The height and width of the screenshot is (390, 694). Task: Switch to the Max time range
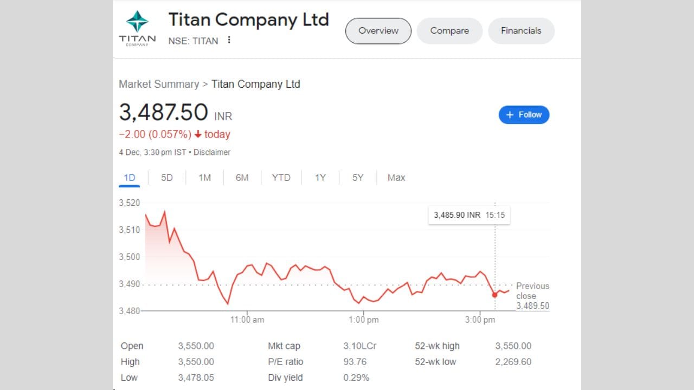pos(396,177)
